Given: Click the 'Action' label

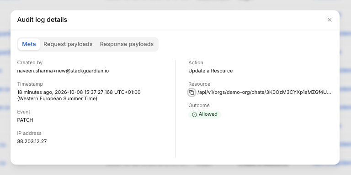Looking at the screenshot, I should click(x=196, y=63).
